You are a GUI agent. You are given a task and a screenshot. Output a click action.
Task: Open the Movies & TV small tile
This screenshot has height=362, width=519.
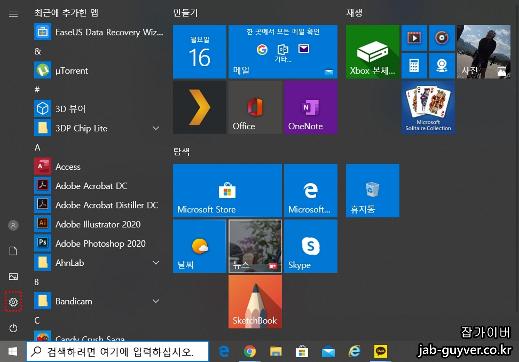(x=414, y=38)
